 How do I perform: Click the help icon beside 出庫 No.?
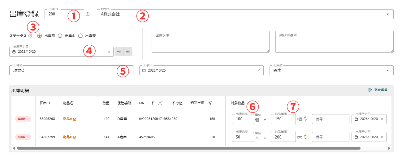tap(88, 14)
